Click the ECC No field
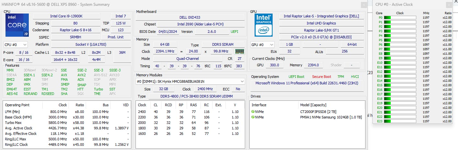The image size is (458, 150). 238,89
